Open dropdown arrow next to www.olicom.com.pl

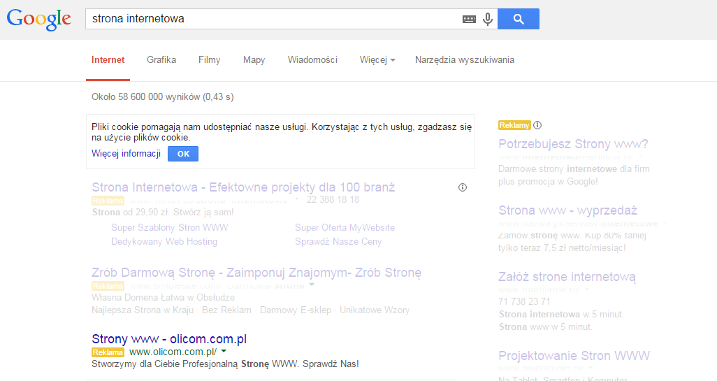tap(224, 352)
